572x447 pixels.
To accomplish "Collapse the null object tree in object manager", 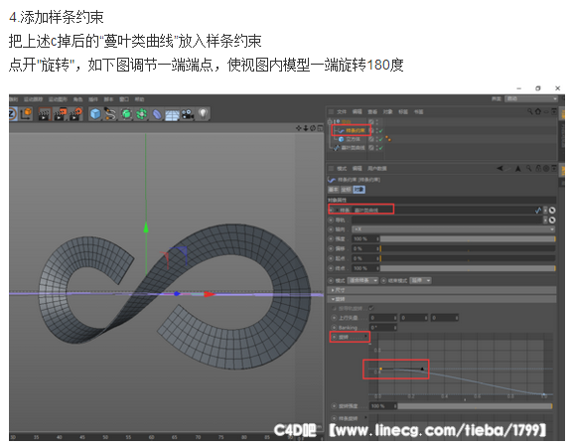I will coord(331,121).
